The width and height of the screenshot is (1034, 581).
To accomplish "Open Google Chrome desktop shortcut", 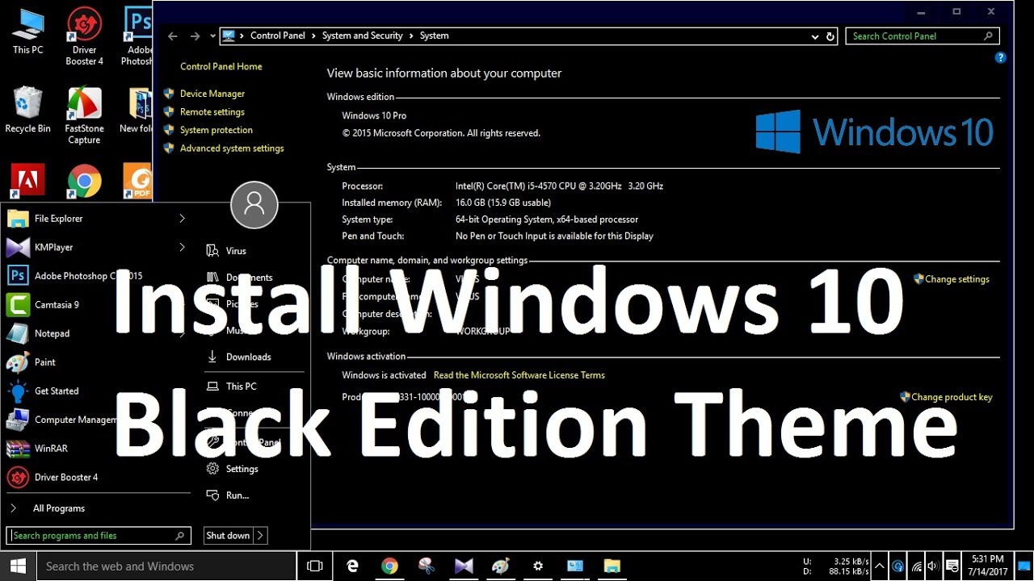I will click(84, 182).
